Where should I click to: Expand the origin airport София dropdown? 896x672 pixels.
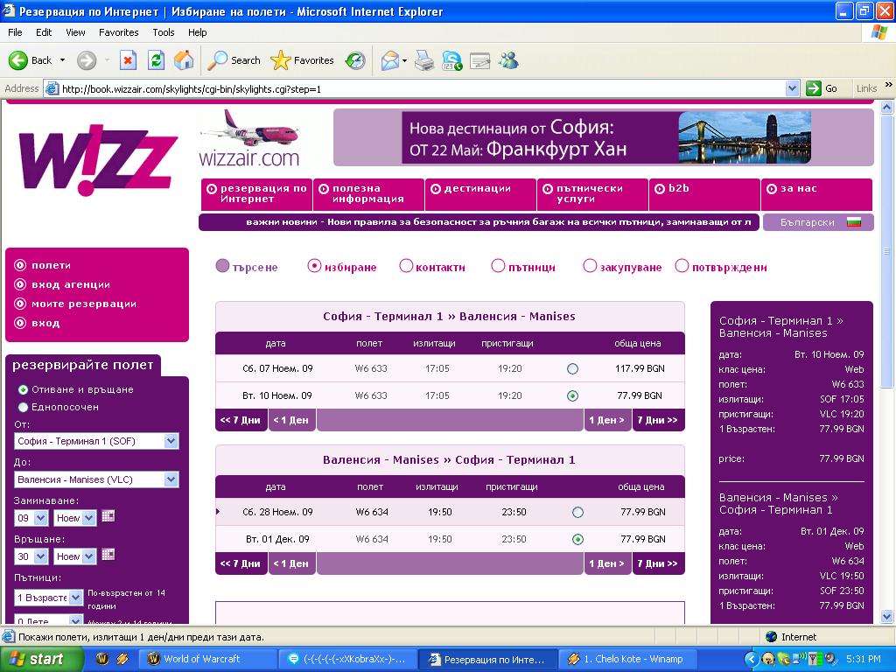tap(171, 441)
